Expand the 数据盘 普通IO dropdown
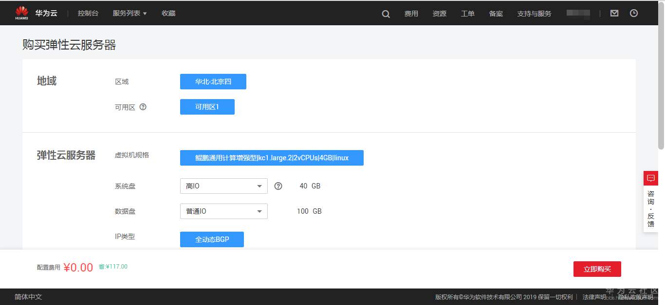 (224, 211)
